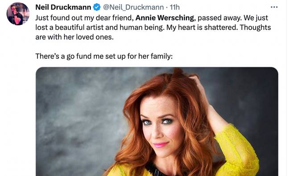Open the attached photo of red-haired woman
The image size is (289, 176).
(x=157, y=122)
